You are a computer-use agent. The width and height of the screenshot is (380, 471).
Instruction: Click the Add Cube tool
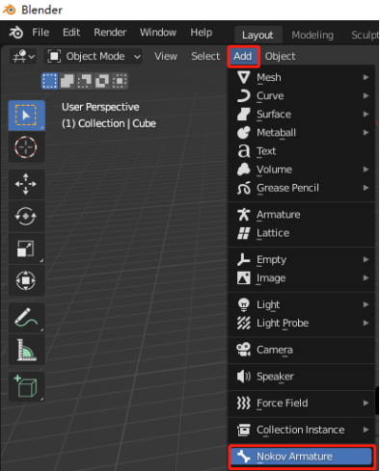pos(26,386)
